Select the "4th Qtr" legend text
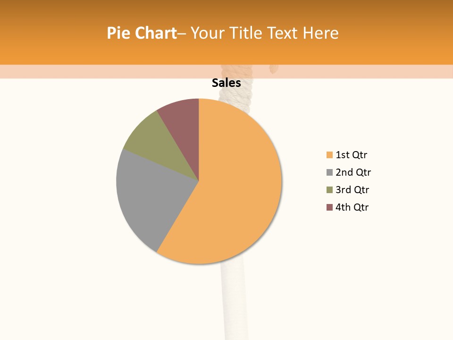Image resolution: width=453 pixels, height=340 pixels. click(x=352, y=207)
